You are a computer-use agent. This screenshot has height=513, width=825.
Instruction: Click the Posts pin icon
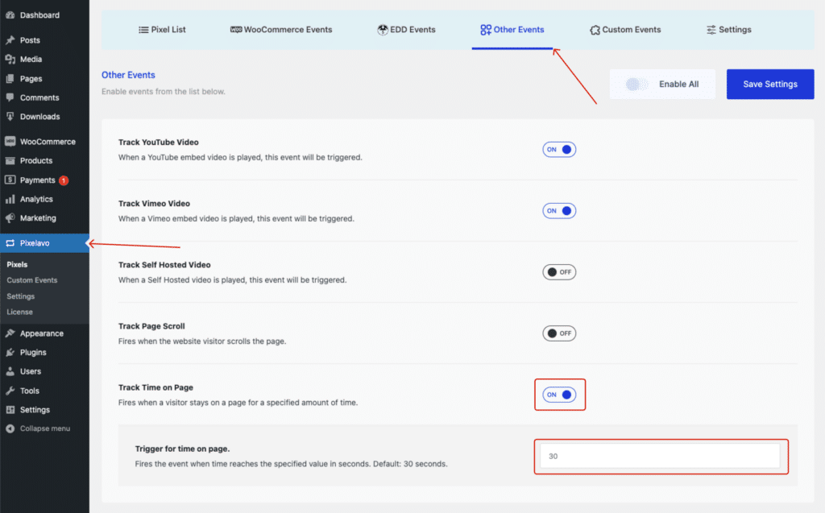(x=10, y=40)
